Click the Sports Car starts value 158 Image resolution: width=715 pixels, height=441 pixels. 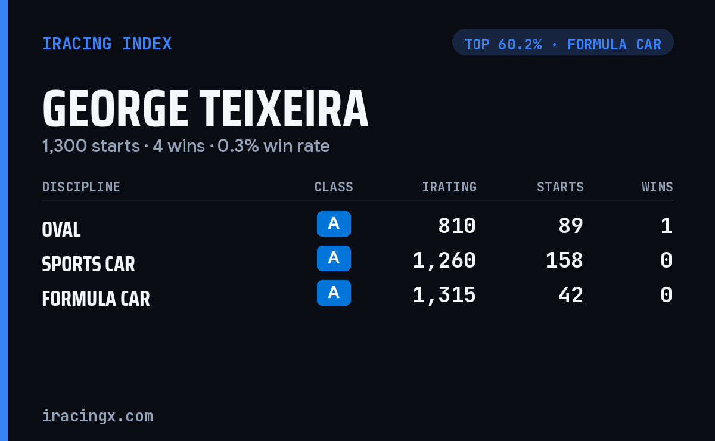pyautogui.click(x=564, y=260)
